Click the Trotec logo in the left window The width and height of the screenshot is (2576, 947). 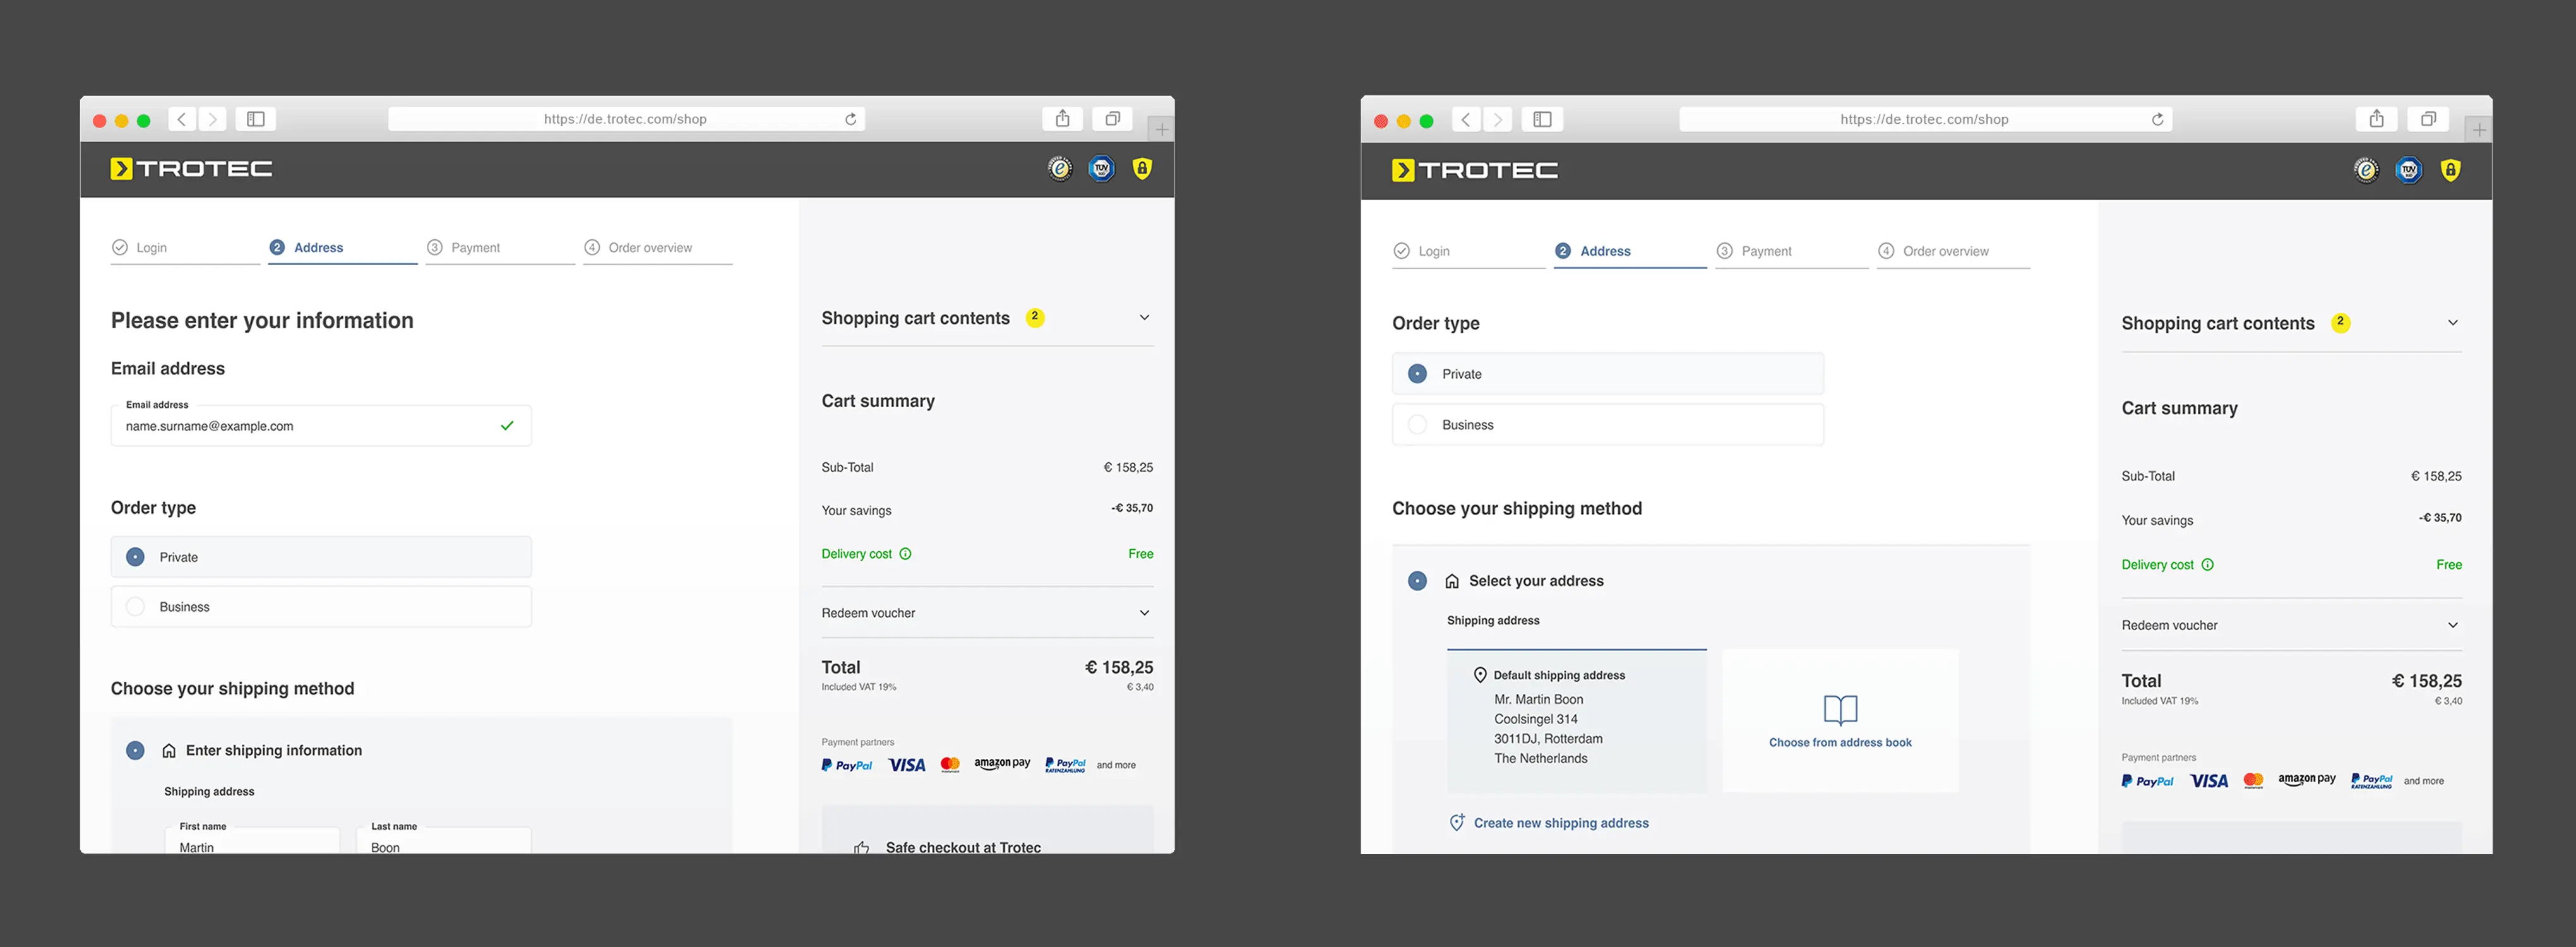point(191,169)
